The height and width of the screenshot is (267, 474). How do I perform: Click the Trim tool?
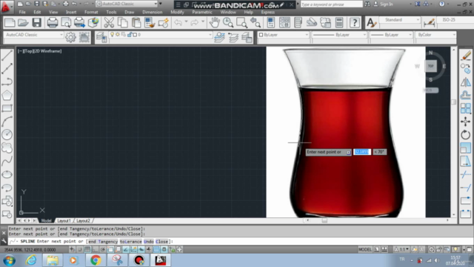coord(466,175)
